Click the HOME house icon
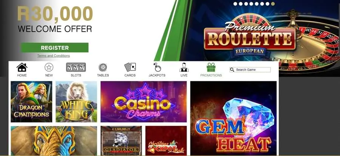Image resolution: width=340 pixels, height=156 pixels. 22,67
